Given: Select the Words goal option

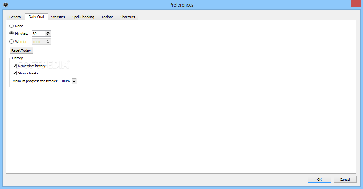Looking at the screenshot, I should coord(11,41).
